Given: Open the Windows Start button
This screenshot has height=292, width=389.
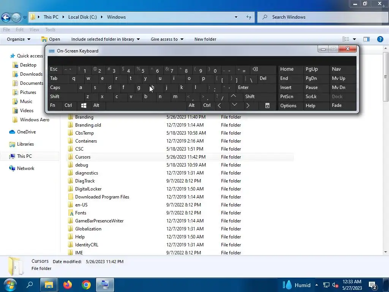Looking at the screenshot, I should pos(9,285).
